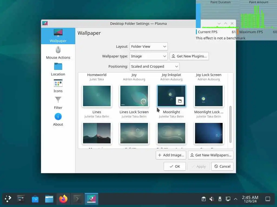Image resolution: width=277 pixels, height=207 pixels.
Task: Click the disabled Apply button
Action: (x=199, y=166)
